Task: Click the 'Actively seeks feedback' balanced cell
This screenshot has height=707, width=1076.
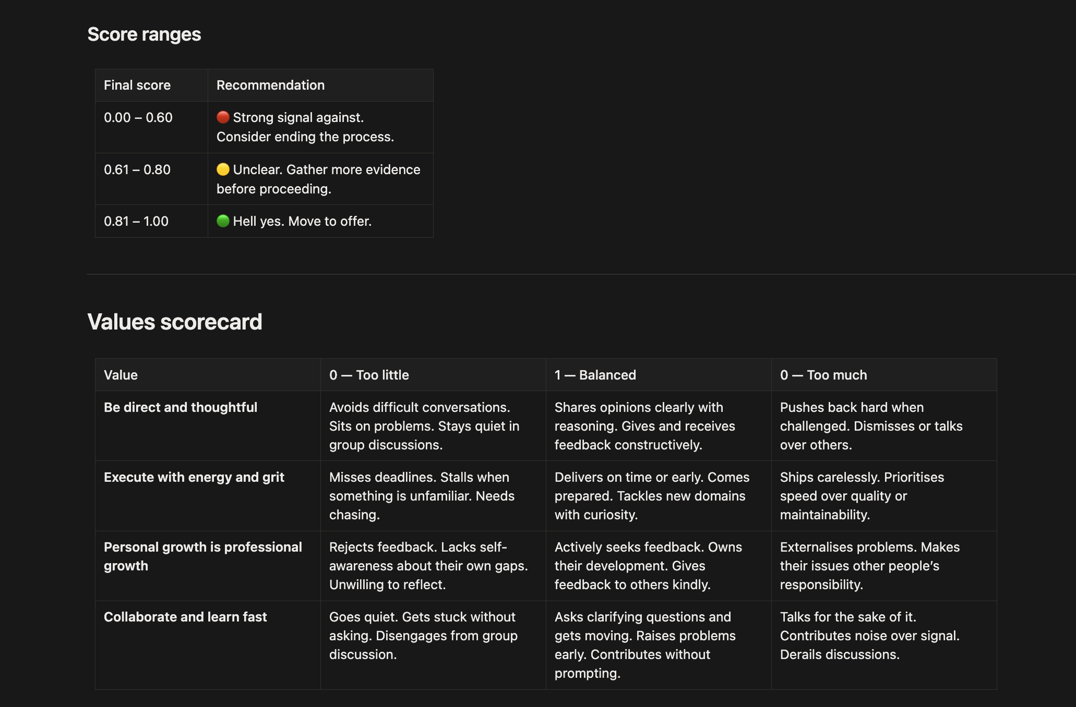Action: [x=648, y=566]
